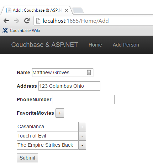Open a new browser tab
Image resolution: width=153 pixels, height=167 pixels.
78,10
